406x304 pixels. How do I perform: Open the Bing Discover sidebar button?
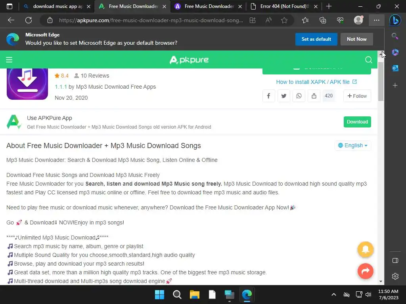coord(395,20)
